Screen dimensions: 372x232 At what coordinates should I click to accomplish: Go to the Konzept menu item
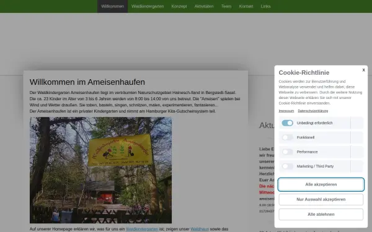(x=179, y=6)
